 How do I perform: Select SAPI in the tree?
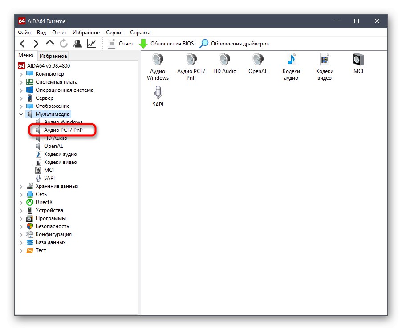point(45,178)
